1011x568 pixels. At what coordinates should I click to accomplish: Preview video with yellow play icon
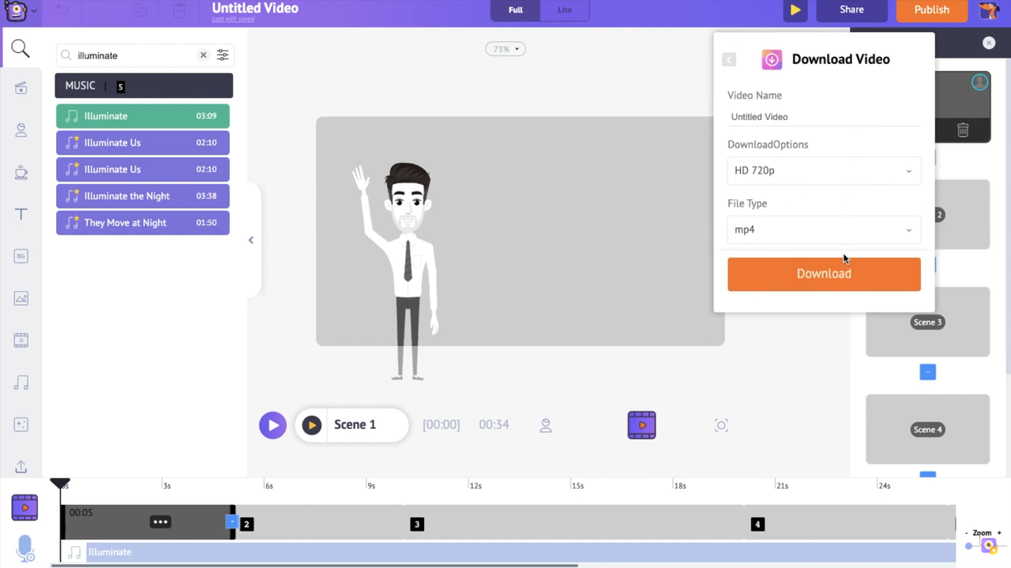click(795, 9)
